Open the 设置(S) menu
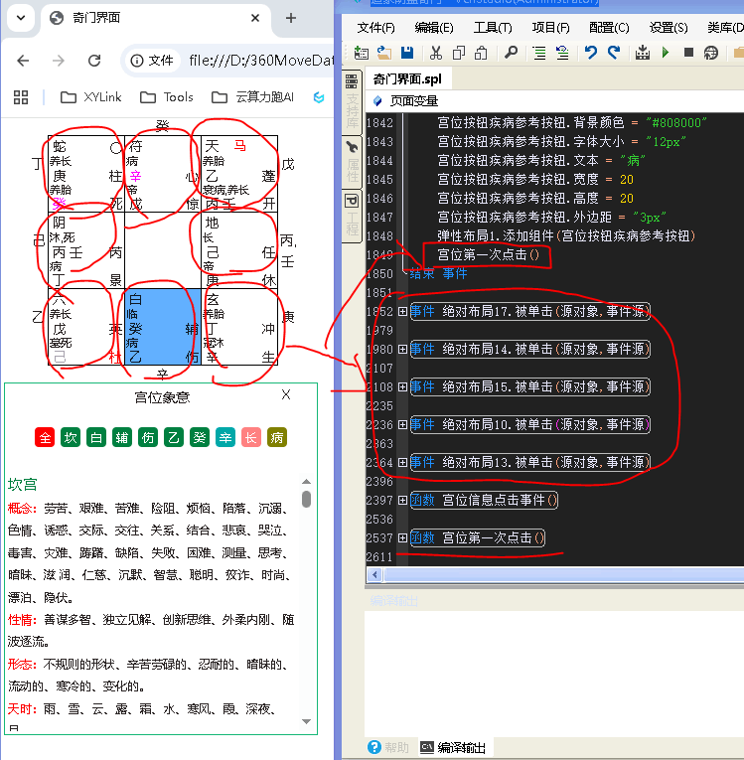Viewport: 744px width, 760px height. point(668,28)
